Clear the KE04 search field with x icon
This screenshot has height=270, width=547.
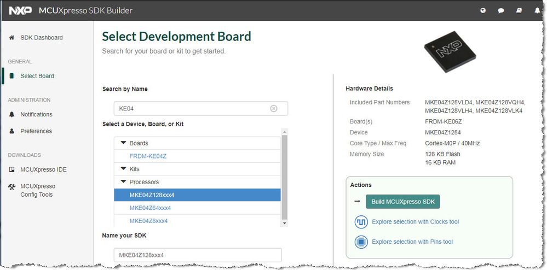pyautogui.click(x=274, y=109)
